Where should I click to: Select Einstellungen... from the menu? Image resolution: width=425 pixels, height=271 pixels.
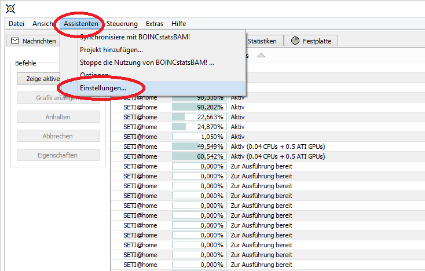pyautogui.click(x=153, y=88)
